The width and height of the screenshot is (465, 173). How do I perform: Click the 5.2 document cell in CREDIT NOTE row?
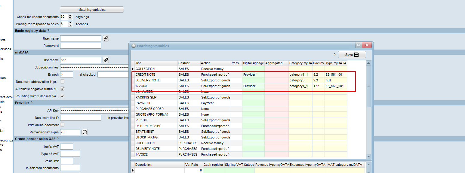pyautogui.click(x=319, y=74)
